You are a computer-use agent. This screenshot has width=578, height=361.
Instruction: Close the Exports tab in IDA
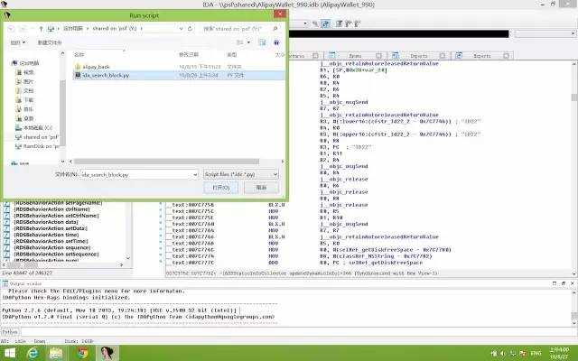(506, 56)
